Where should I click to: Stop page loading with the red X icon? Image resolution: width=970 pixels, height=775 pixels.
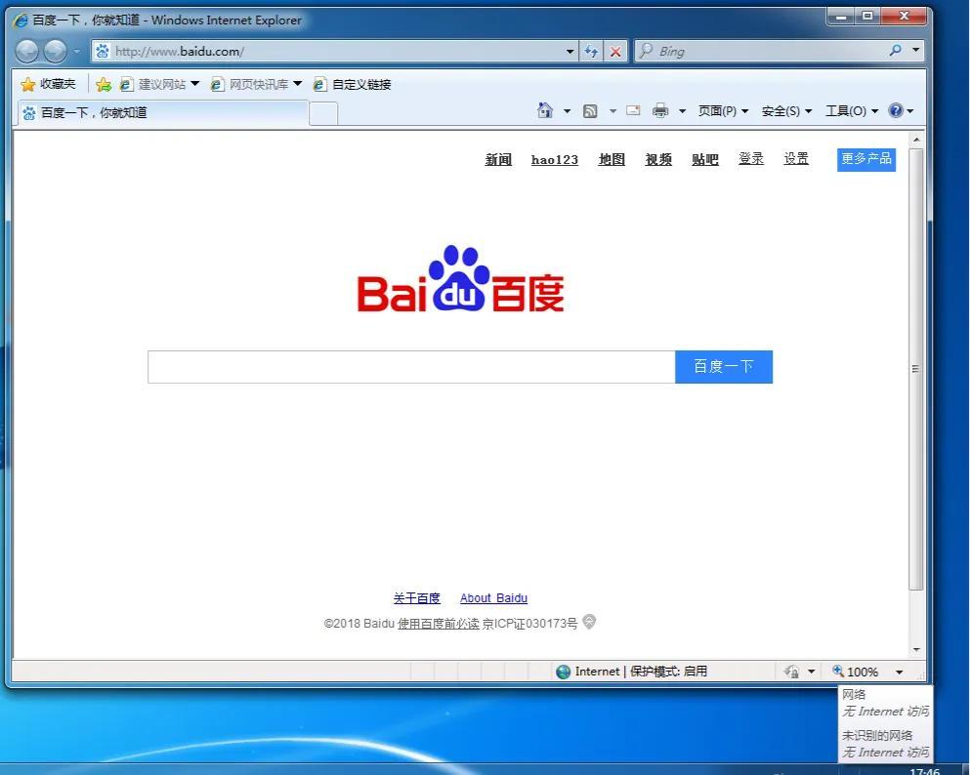click(615, 52)
